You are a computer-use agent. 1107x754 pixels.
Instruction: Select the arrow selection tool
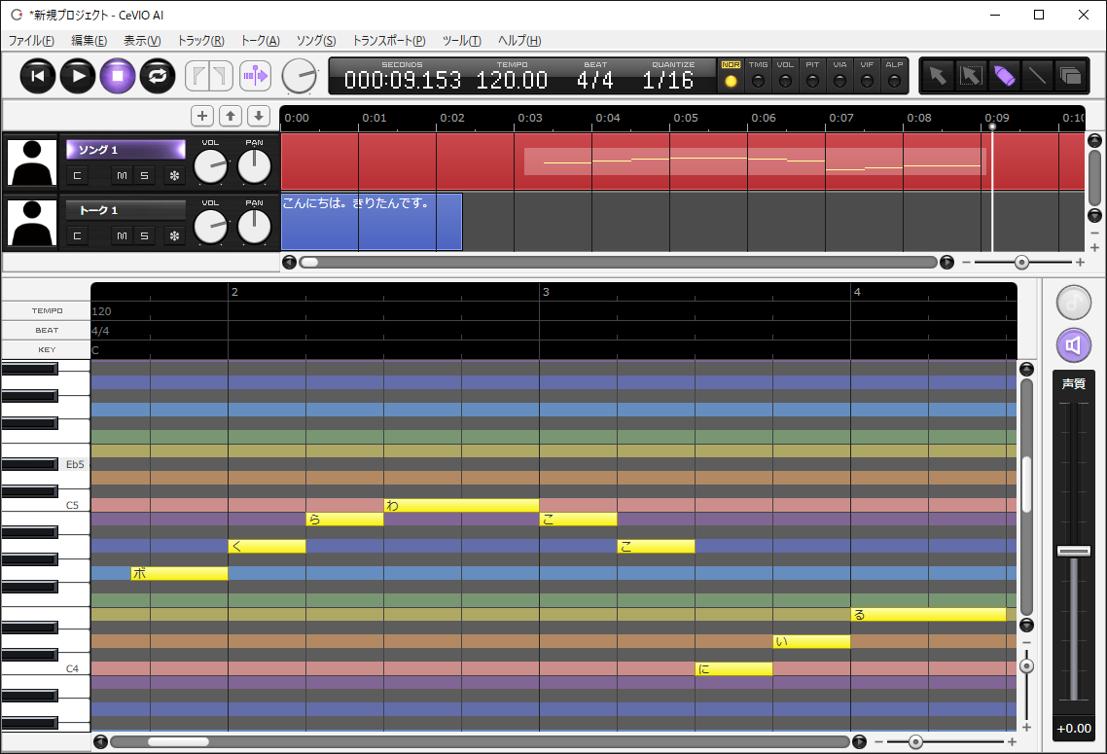point(939,76)
